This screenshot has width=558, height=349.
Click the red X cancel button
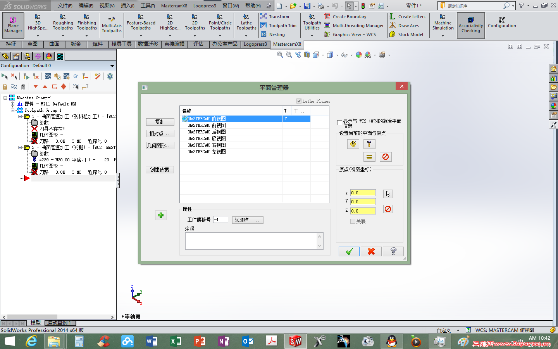coord(371,251)
